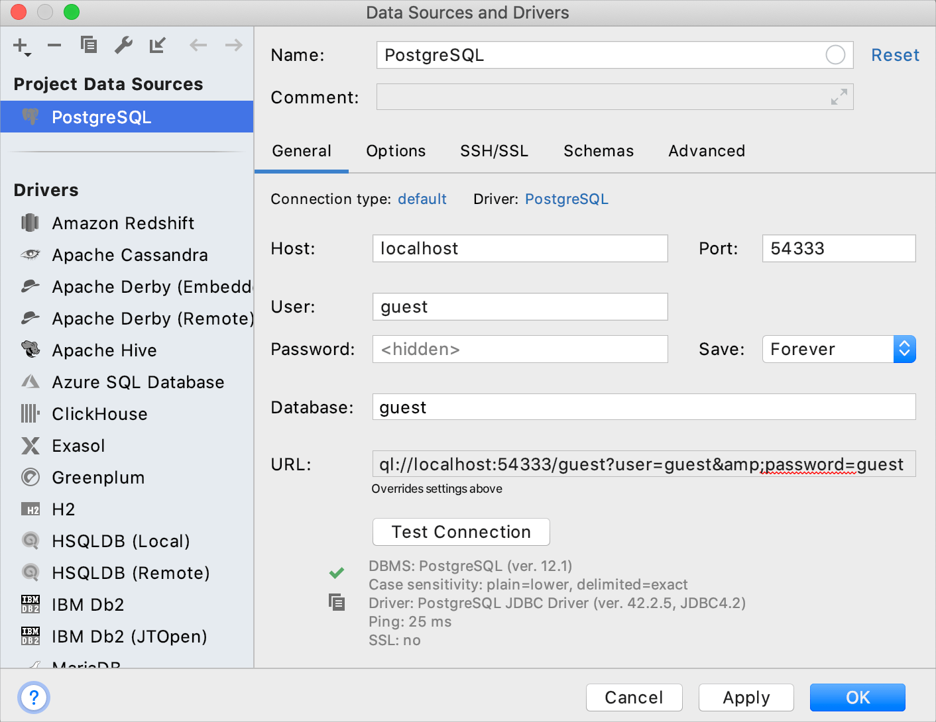Click the color circle in Name field

click(835, 55)
